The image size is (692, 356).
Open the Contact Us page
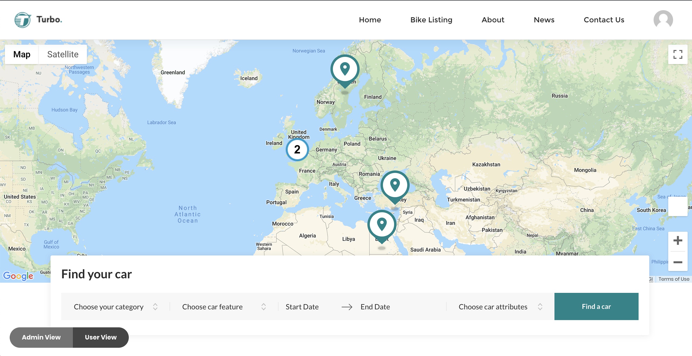pyautogui.click(x=604, y=20)
